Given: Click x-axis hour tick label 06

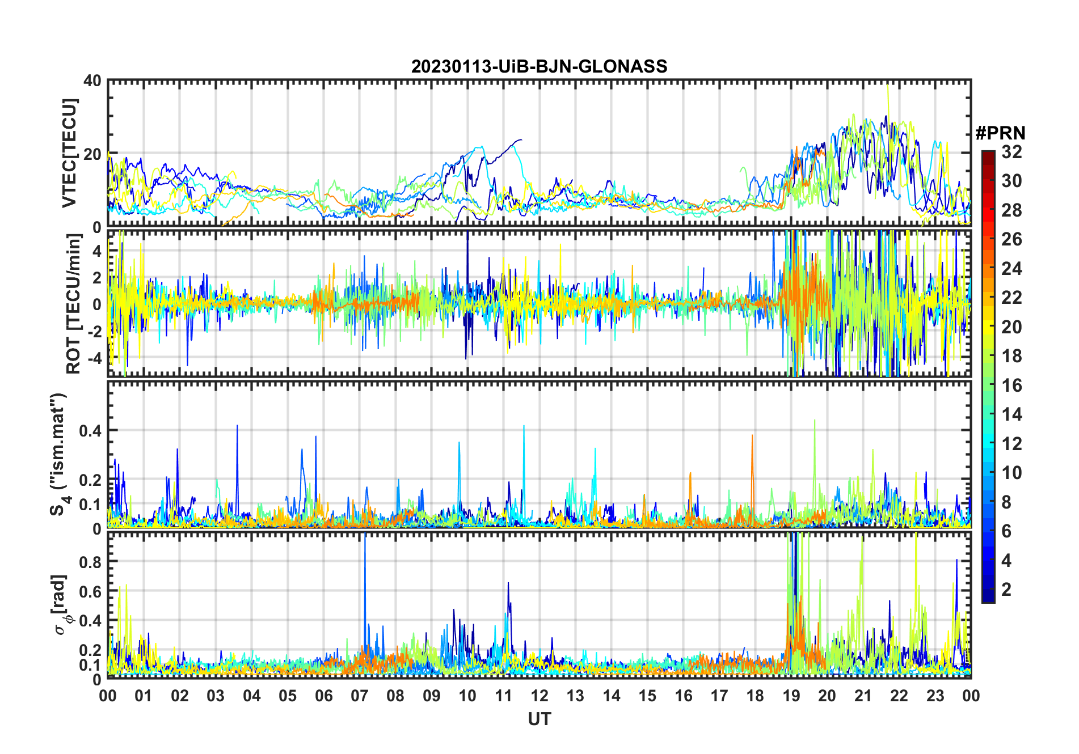Looking at the screenshot, I should [x=323, y=696].
